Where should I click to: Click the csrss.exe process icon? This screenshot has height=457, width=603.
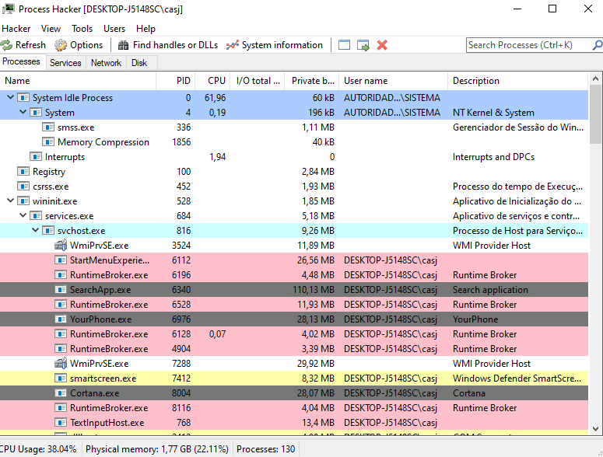pos(23,187)
